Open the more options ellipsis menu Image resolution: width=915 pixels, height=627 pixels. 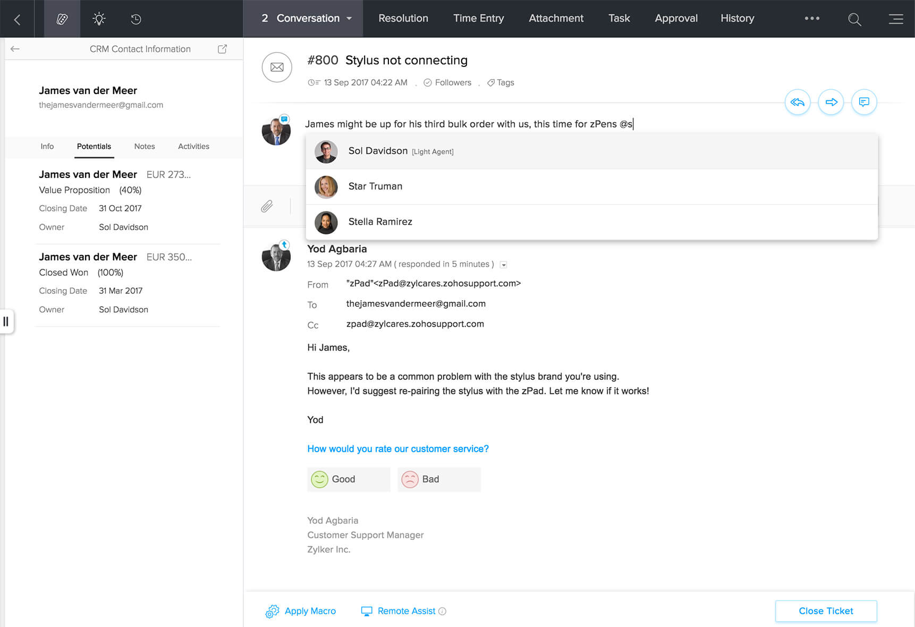tap(811, 19)
